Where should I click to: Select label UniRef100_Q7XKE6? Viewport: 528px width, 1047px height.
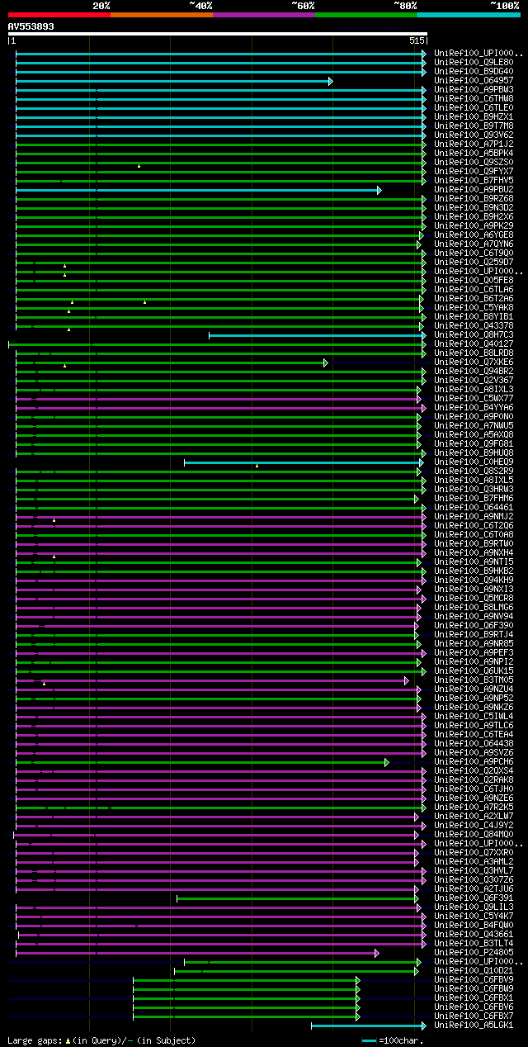pyautogui.click(x=474, y=362)
